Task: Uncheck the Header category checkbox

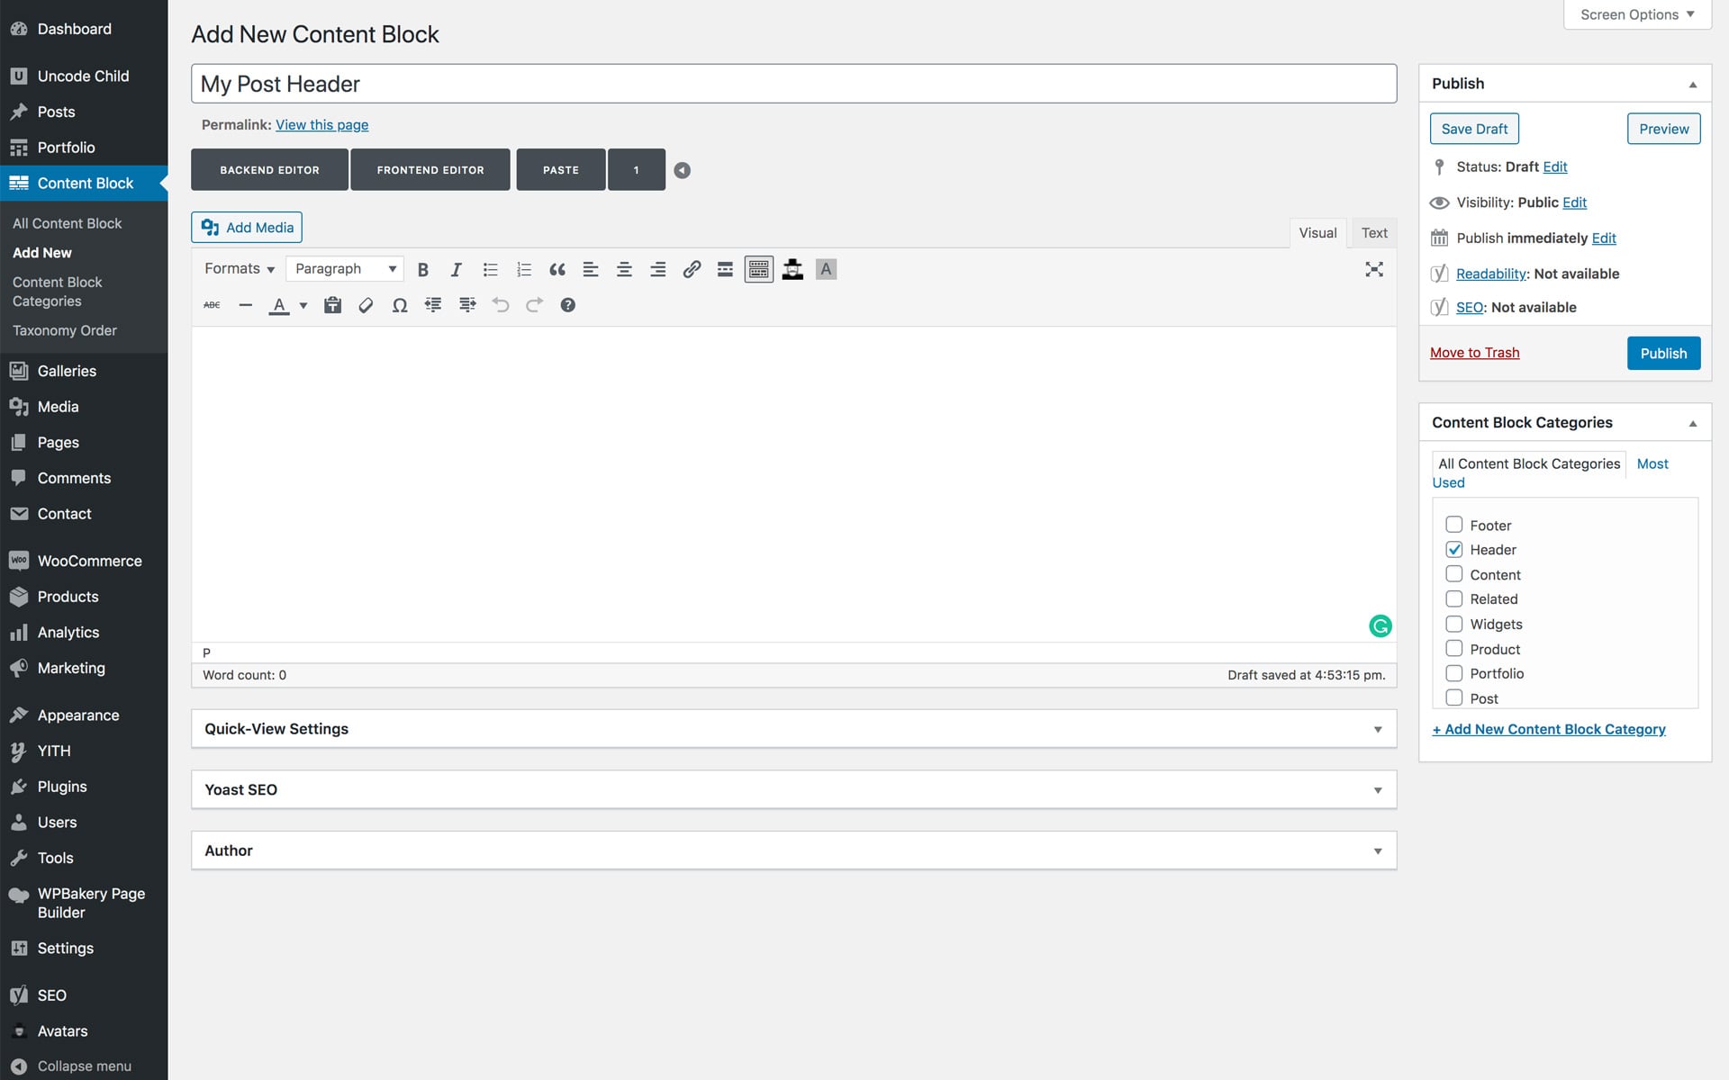Action: click(1453, 549)
